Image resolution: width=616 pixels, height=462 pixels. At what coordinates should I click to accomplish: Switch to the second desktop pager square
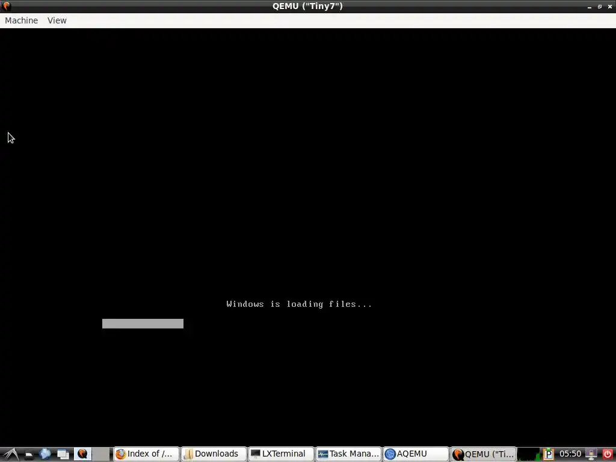pyautogui.click(x=101, y=454)
